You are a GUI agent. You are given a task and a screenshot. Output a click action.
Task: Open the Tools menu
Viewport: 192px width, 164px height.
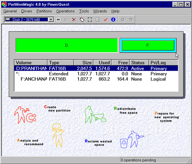84,11
